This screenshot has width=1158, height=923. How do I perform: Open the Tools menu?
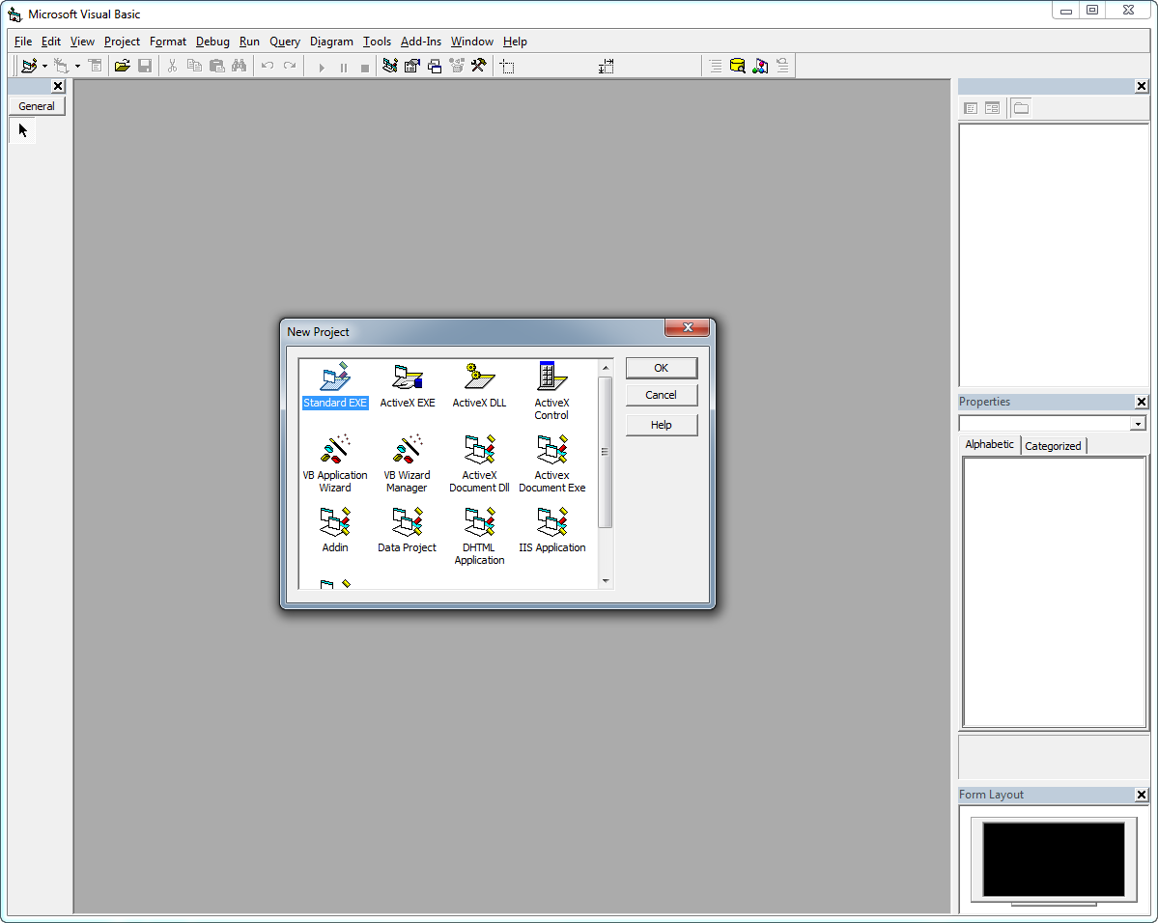(377, 42)
